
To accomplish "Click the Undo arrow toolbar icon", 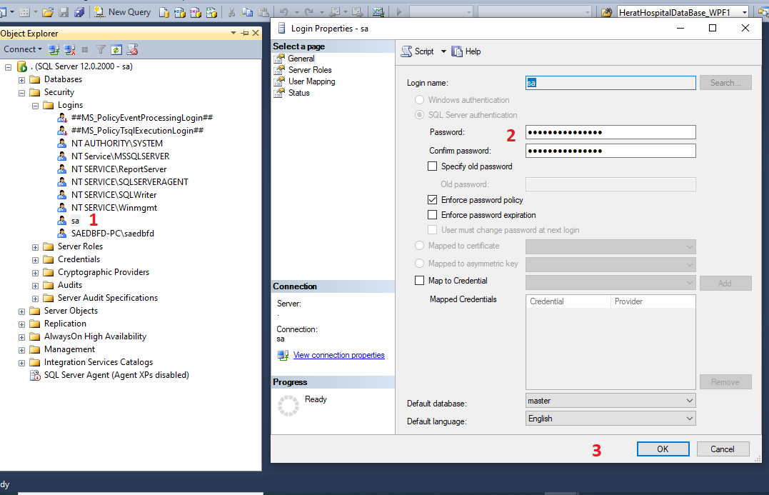I will [284, 12].
